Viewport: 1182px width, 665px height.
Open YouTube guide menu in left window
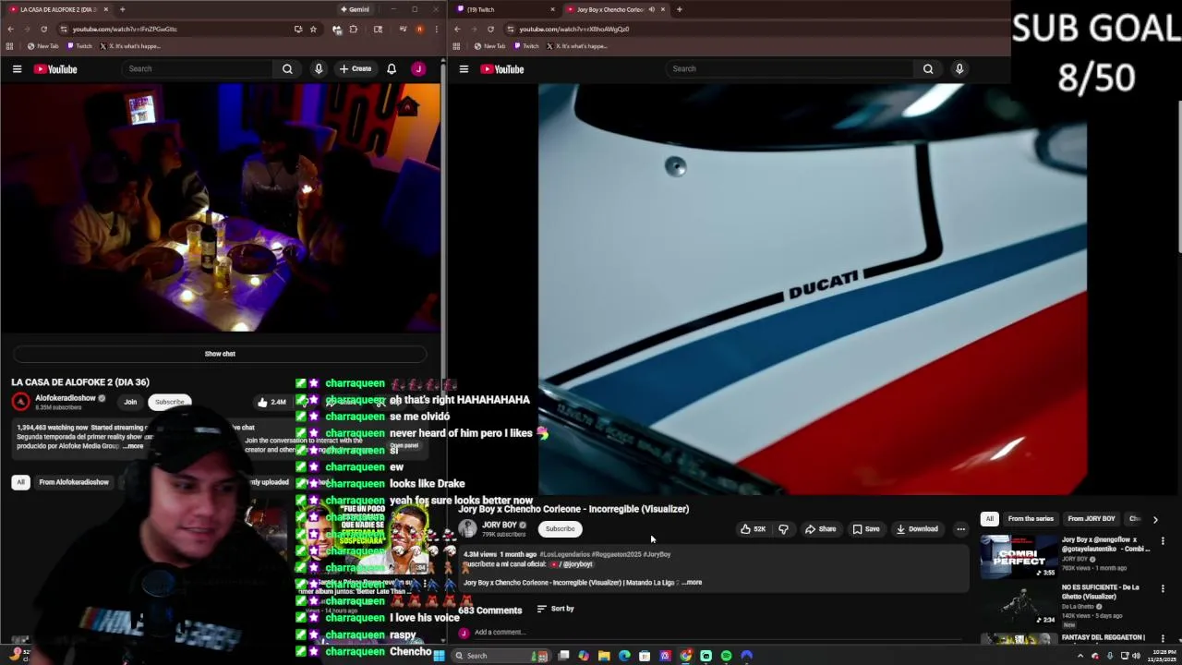[x=17, y=69]
